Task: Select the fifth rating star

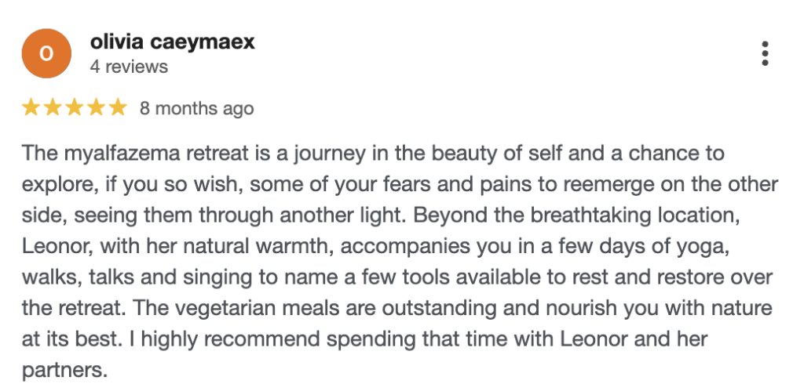Action: pos(116,107)
